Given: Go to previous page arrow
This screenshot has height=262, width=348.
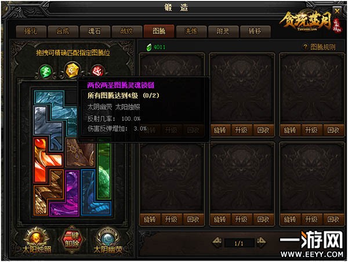Looking at the screenshot, I should (x=217, y=243).
